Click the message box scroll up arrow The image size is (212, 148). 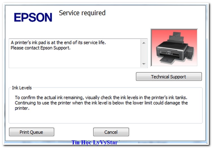tap(144, 43)
